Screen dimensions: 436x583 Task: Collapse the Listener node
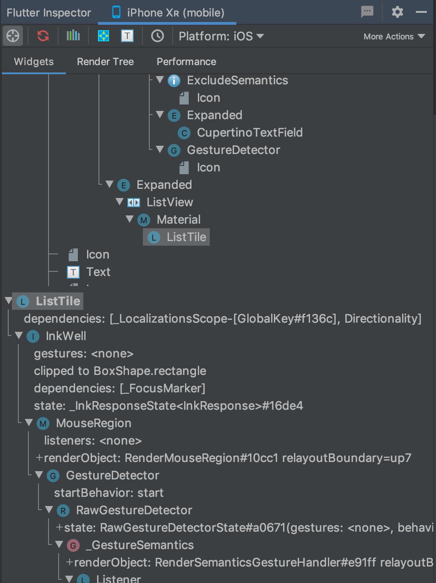[x=69, y=578]
